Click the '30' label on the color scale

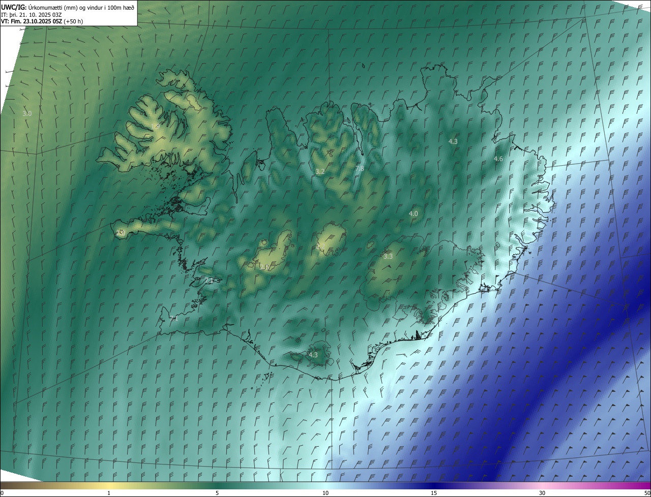pos(542,493)
